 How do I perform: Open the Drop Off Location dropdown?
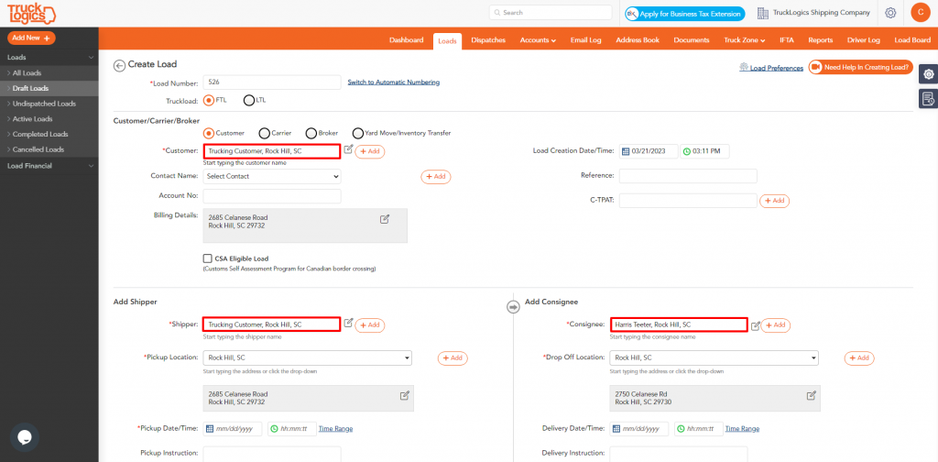click(x=714, y=357)
